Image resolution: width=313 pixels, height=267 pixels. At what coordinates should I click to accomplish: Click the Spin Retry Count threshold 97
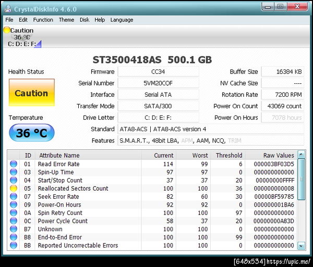pos(238,213)
